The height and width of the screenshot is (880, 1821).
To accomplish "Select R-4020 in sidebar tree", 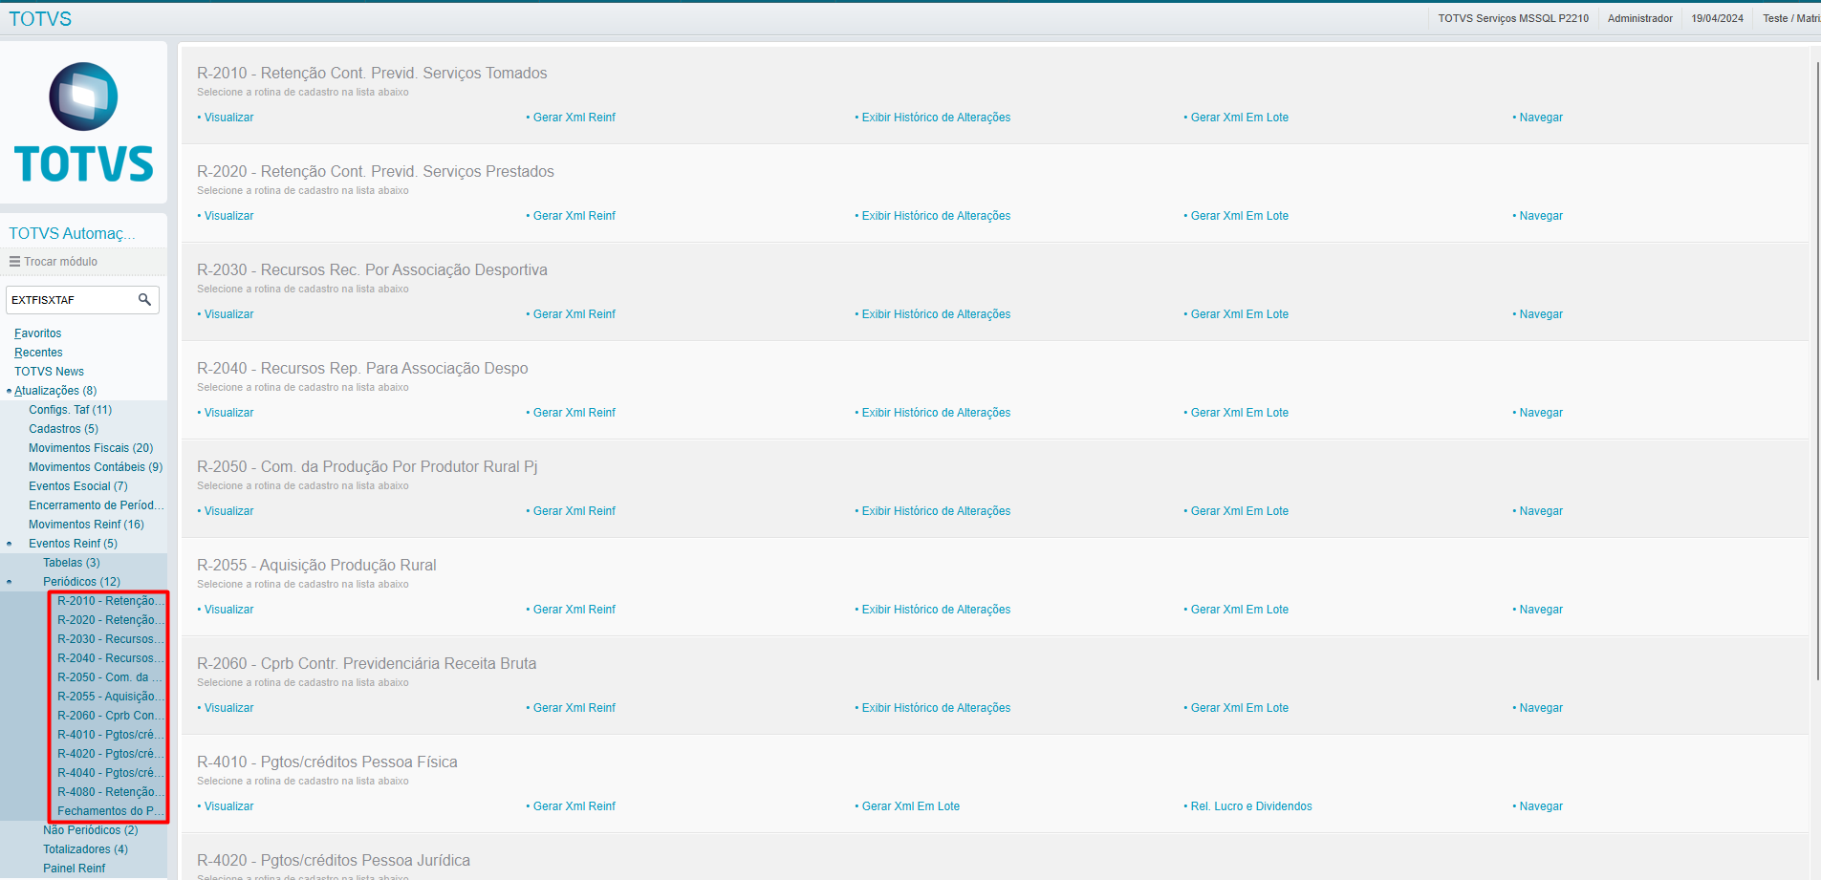I will point(111,754).
